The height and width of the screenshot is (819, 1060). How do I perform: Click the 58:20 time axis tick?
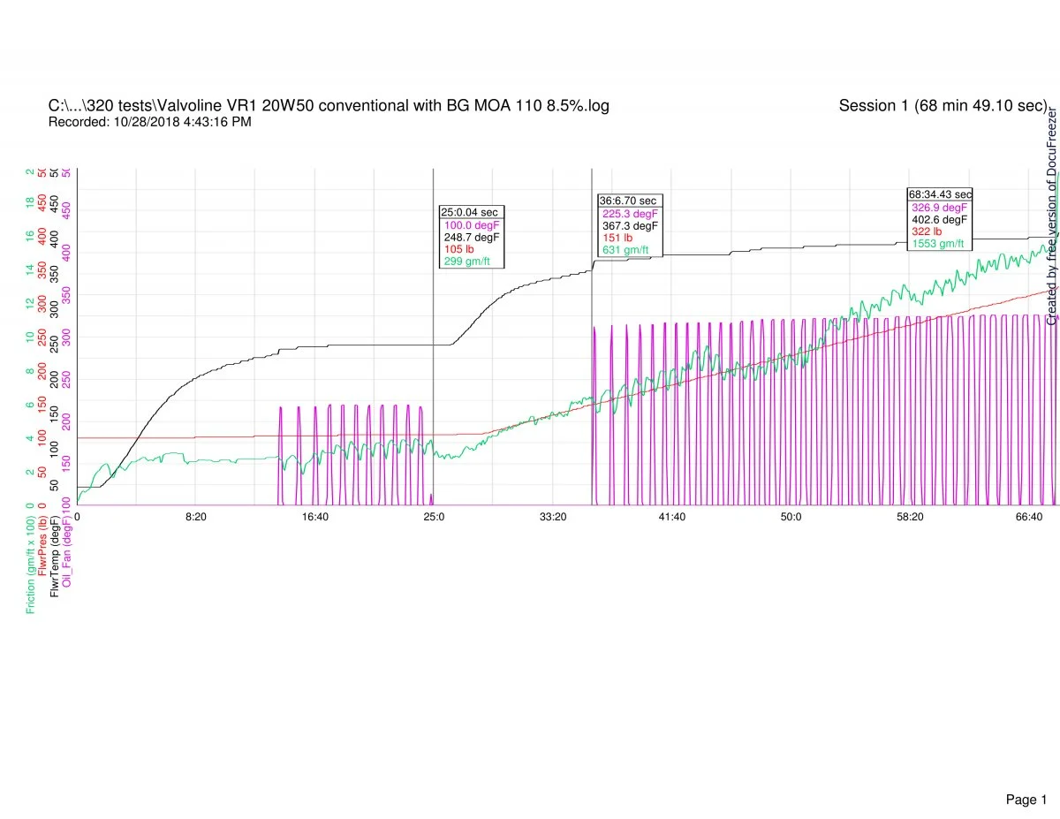pos(910,517)
